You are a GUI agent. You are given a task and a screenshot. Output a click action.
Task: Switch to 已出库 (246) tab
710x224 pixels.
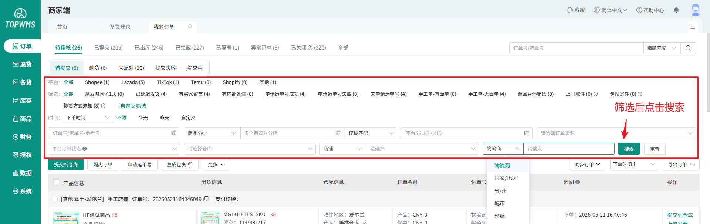[x=149, y=48]
